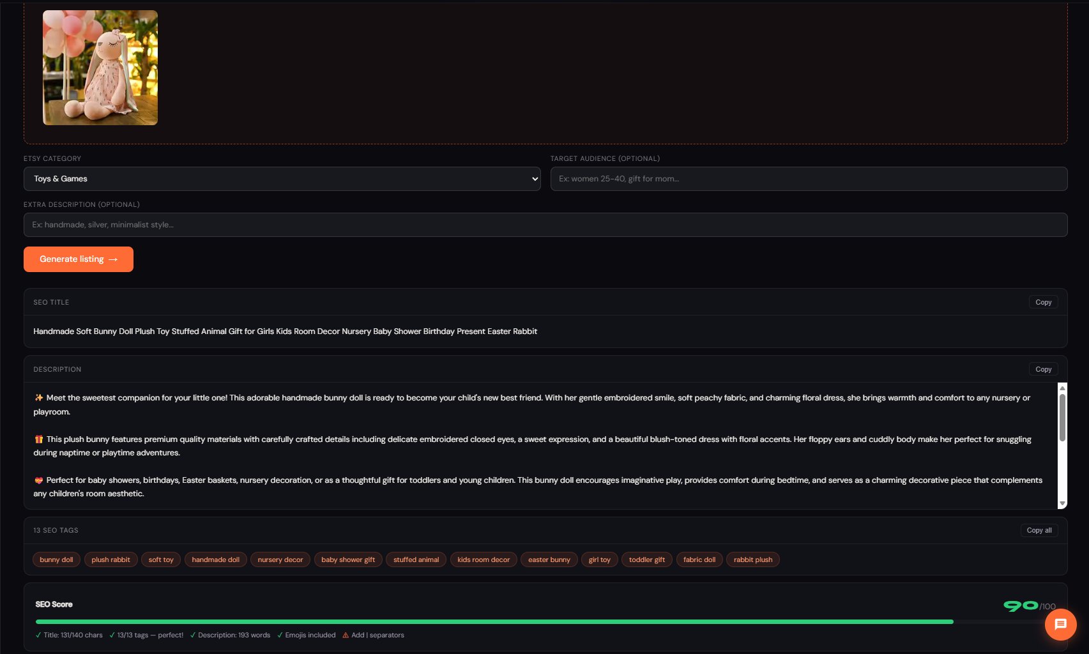
Task: Select the 'fabric doll' tag
Action: point(699,559)
